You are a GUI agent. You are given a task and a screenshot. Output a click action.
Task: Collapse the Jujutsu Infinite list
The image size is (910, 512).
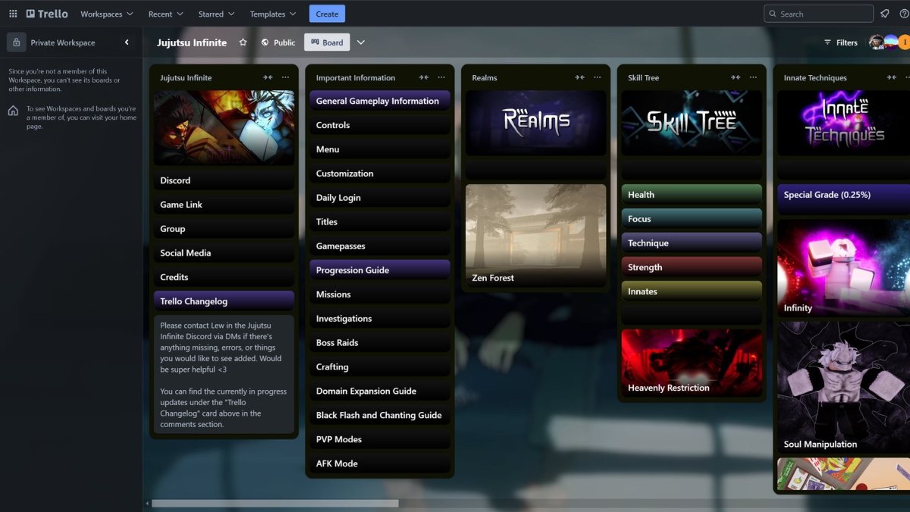coord(268,77)
